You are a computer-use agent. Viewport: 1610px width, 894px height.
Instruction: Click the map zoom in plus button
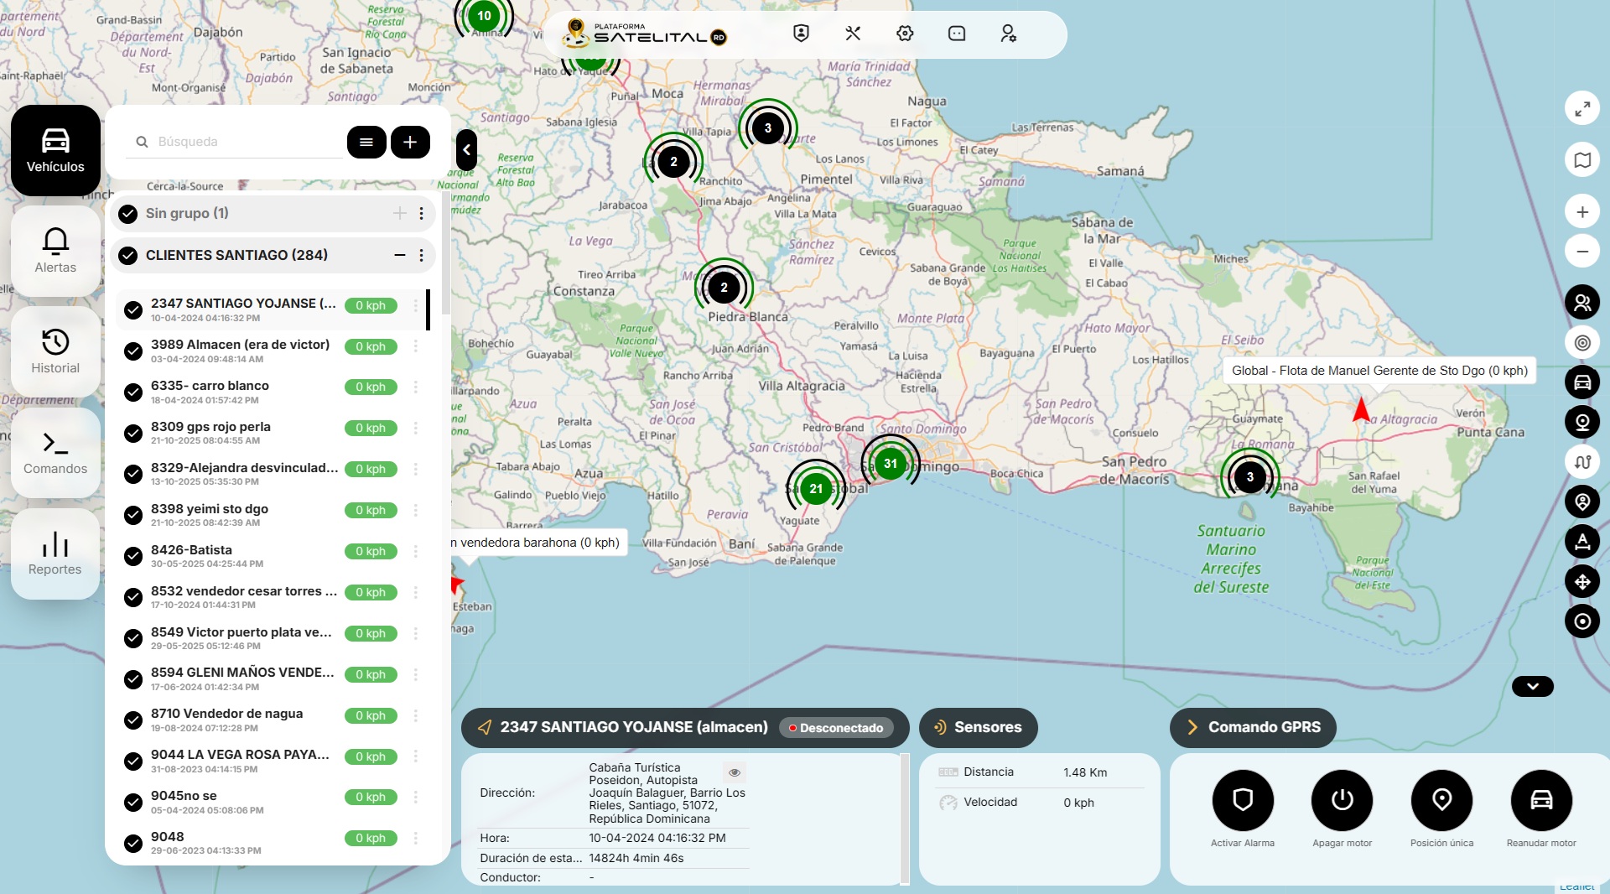pos(1581,212)
